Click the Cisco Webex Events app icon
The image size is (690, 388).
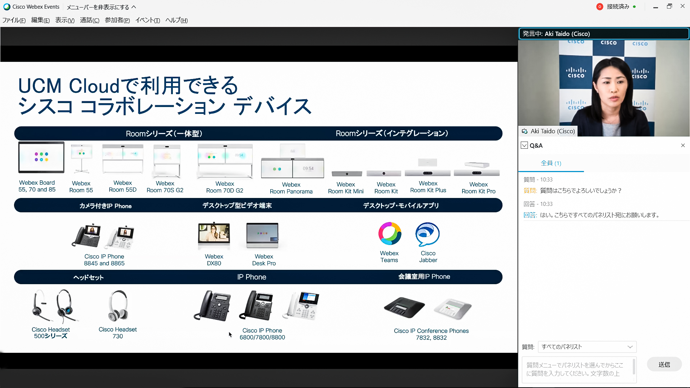6,7
